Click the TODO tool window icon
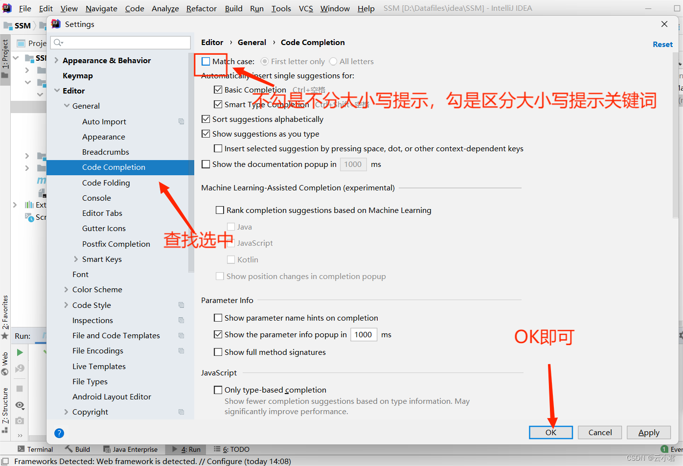The image size is (683, 466). click(x=217, y=449)
